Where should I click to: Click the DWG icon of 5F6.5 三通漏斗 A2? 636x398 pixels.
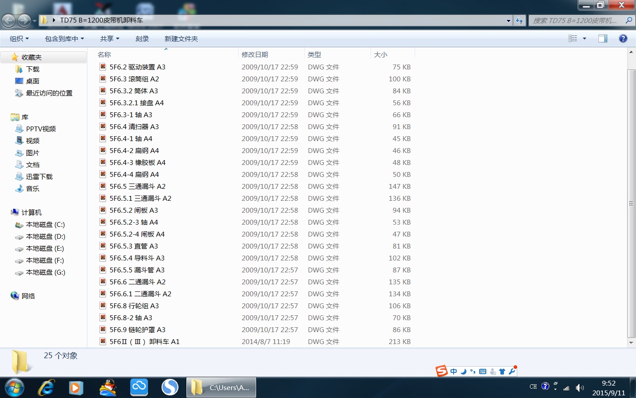(x=103, y=186)
